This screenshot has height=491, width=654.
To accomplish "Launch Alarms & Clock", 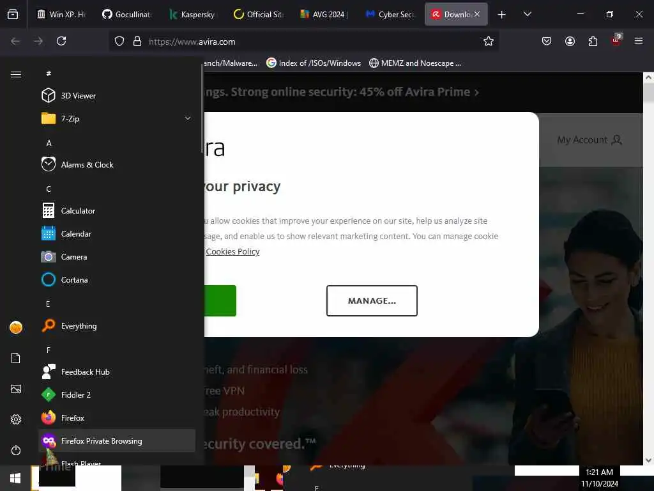I will coord(117,164).
